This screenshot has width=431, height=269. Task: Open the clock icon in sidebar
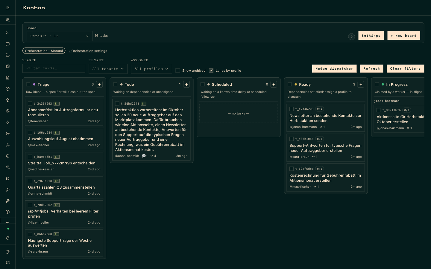(x=8, y=89)
